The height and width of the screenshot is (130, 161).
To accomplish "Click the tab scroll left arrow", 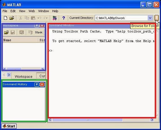I will pyautogui.click(x=4, y=75).
